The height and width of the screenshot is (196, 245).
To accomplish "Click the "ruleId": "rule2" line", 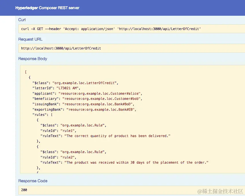I will (x=58, y=157).
